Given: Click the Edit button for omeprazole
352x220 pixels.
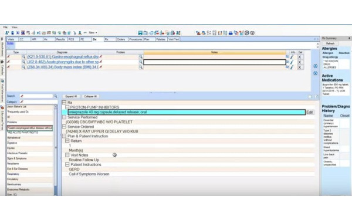Looking at the screenshot, I should click(x=310, y=112).
